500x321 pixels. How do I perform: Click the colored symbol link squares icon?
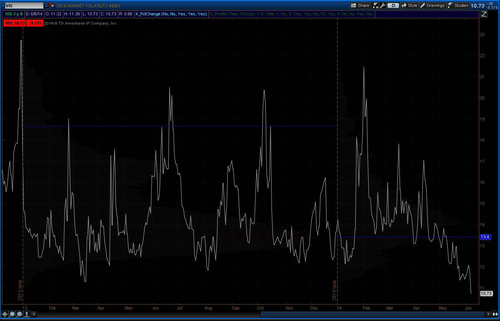point(52,5)
